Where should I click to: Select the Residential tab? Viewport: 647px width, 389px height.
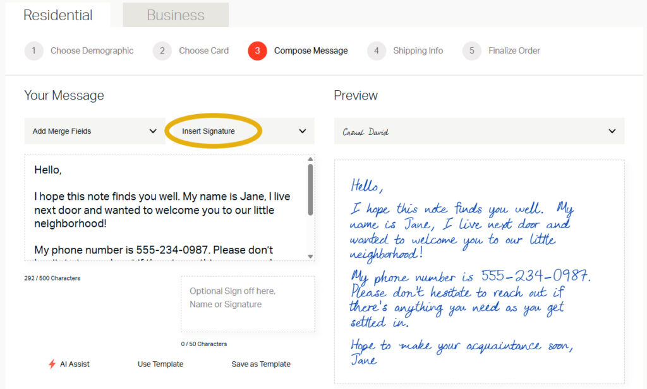tap(57, 15)
